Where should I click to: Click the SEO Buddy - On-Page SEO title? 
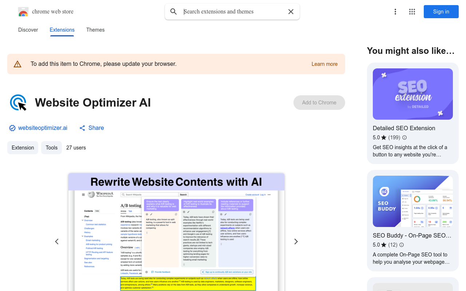[x=412, y=235]
